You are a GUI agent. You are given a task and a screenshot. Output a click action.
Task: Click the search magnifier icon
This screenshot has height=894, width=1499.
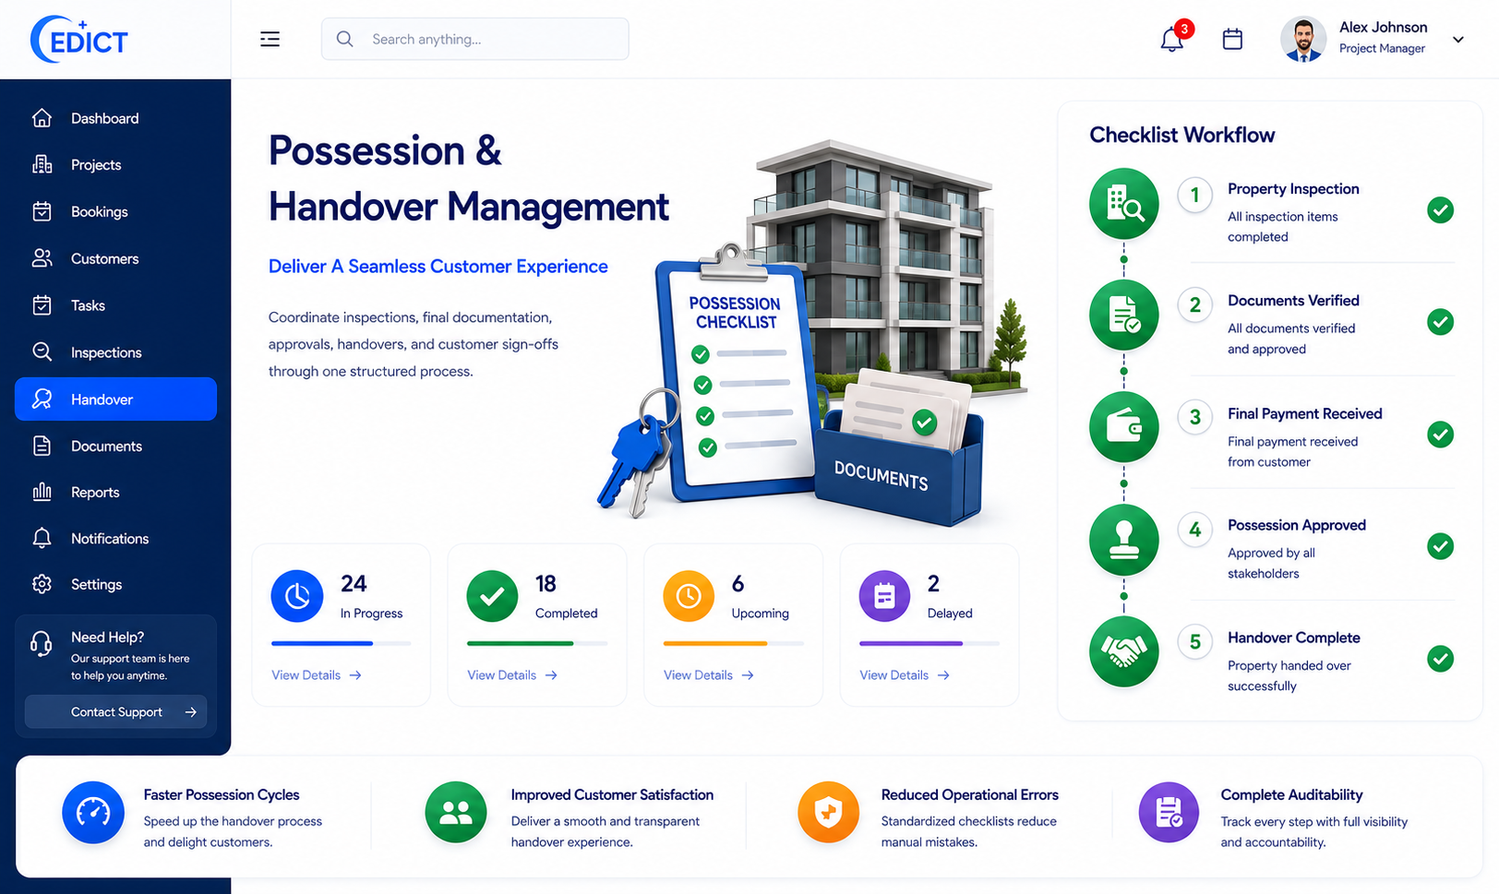click(x=344, y=39)
